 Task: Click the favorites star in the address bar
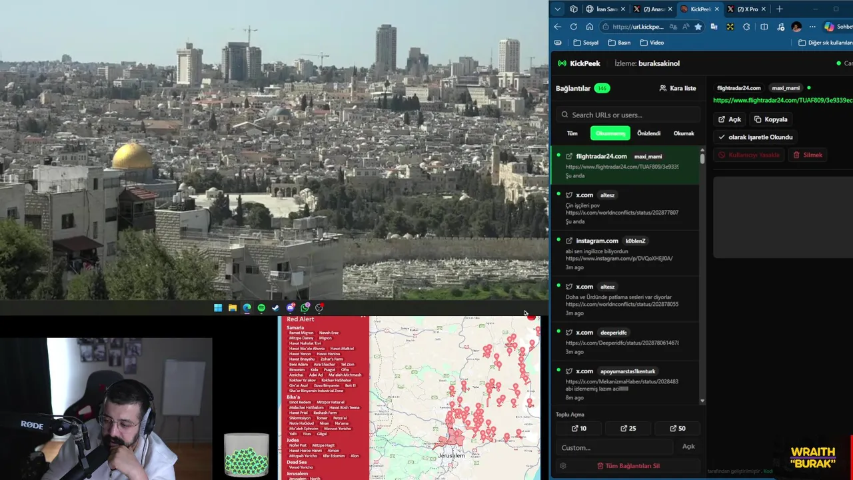[698, 27]
